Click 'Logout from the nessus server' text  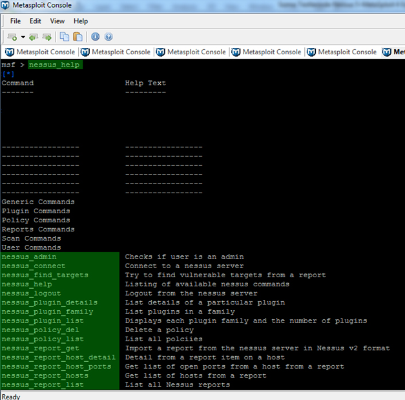[x=191, y=293]
